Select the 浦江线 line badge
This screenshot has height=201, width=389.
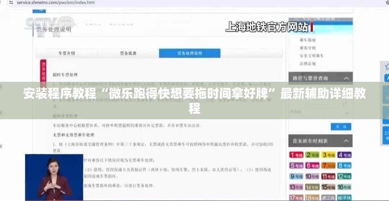point(328,198)
